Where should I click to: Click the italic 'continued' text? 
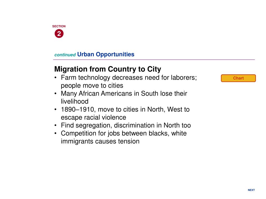65,55
